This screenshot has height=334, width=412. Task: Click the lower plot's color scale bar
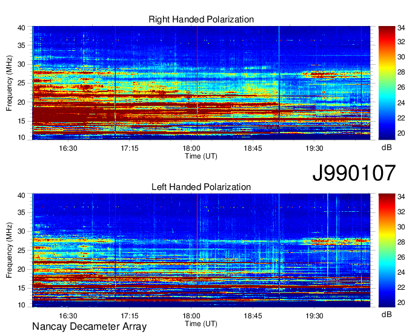tap(387, 250)
